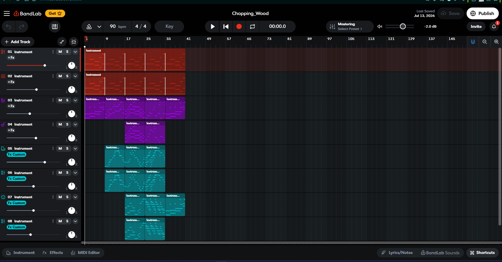The image size is (502, 262).
Task: Zoom in the timeline
Action: click(496, 42)
